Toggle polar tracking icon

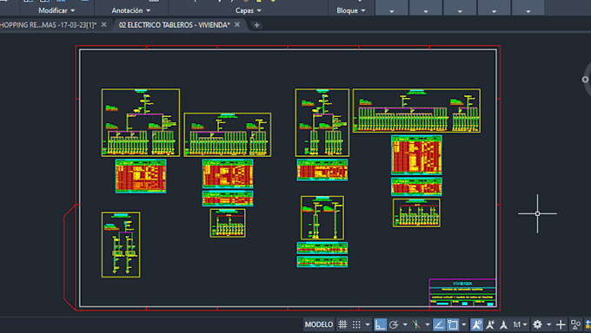click(394, 324)
